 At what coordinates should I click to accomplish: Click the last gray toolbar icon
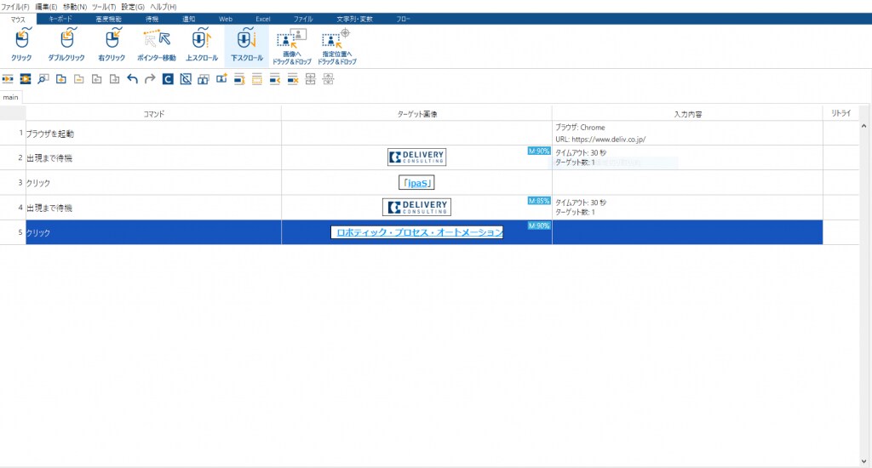328,79
